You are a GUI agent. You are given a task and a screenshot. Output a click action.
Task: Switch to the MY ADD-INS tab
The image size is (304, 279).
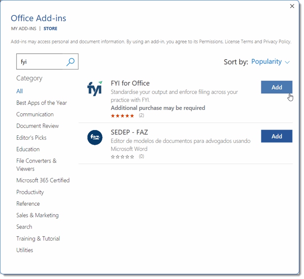coord(24,29)
